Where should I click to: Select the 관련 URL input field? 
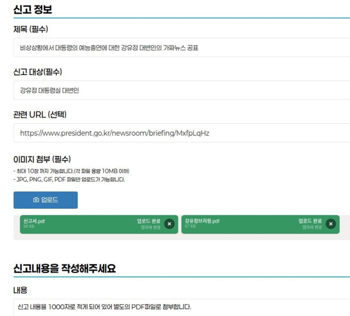click(x=180, y=133)
